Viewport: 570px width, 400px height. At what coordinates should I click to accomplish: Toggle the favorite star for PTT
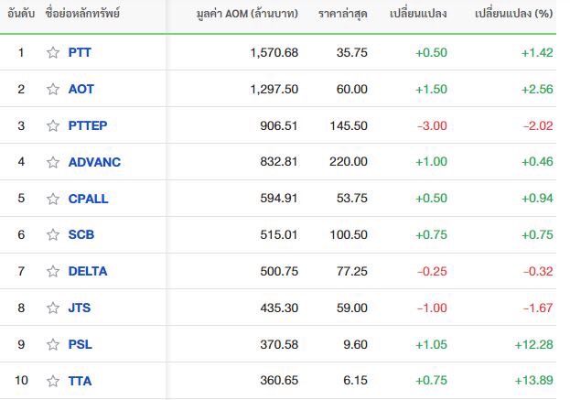click(53, 53)
